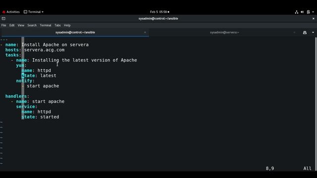Click 'Installing the latest version of Apache'
This screenshot has width=317, height=178.
(x=85, y=60)
